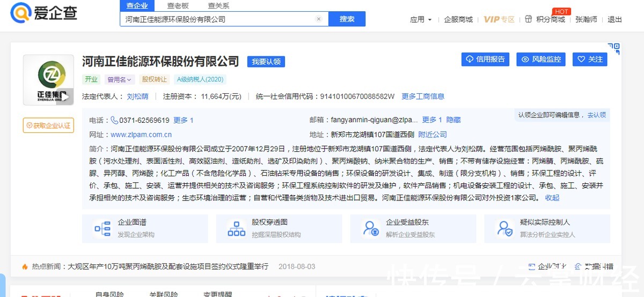The image size is (644, 297).
Task: Open the www.zlpam.com.cn website link
Action: tap(141, 135)
